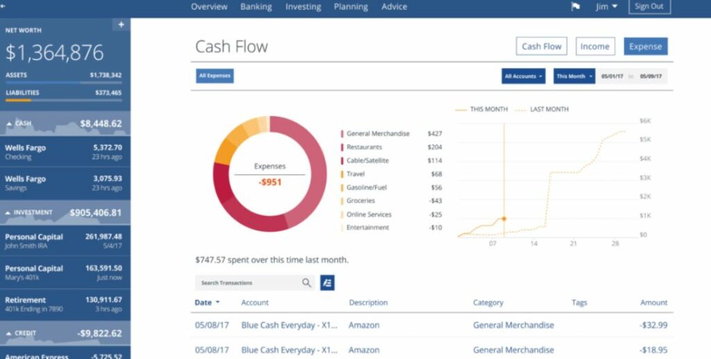711x359 pixels.
Task: Click the Amount column header
Action: 653,302
